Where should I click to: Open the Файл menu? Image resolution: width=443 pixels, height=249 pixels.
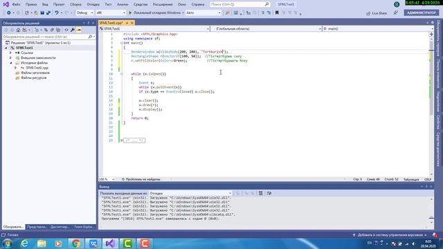point(16,5)
